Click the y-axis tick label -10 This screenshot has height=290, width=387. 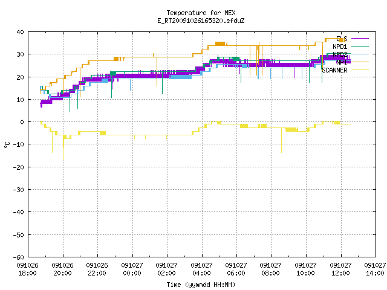point(19,144)
